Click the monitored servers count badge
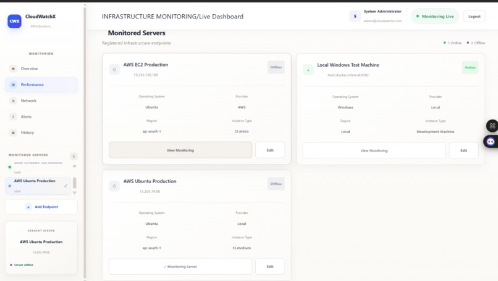Viewport: 498px width, 281px height. (x=74, y=156)
